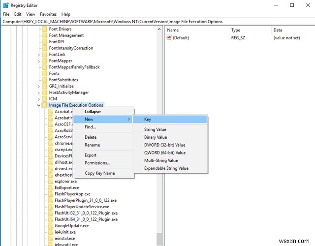This screenshot has width=315, height=246.
Task: Expand the ICM key
Action: pyautogui.click(x=39, y=99)
